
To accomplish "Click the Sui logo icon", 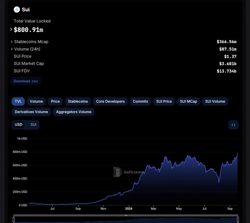I will 17,10.
